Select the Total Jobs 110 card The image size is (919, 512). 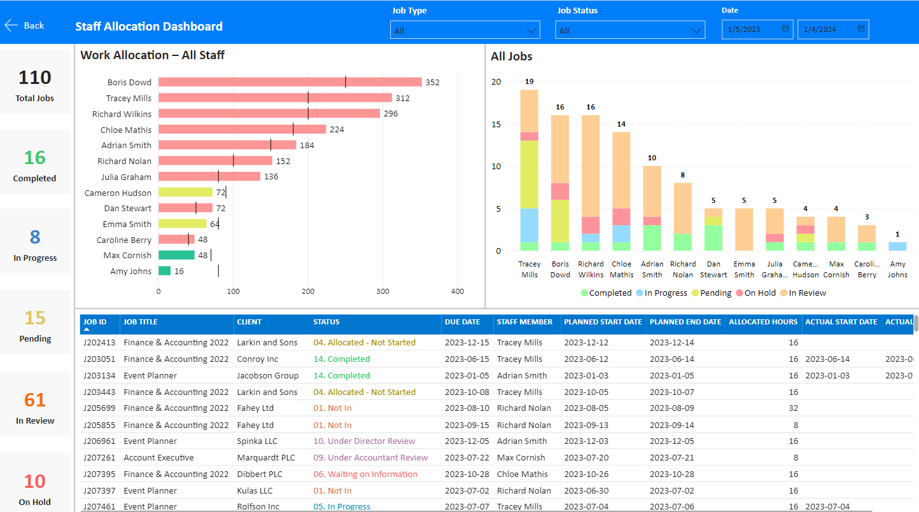pyautogui.click(x=35, y=82)
